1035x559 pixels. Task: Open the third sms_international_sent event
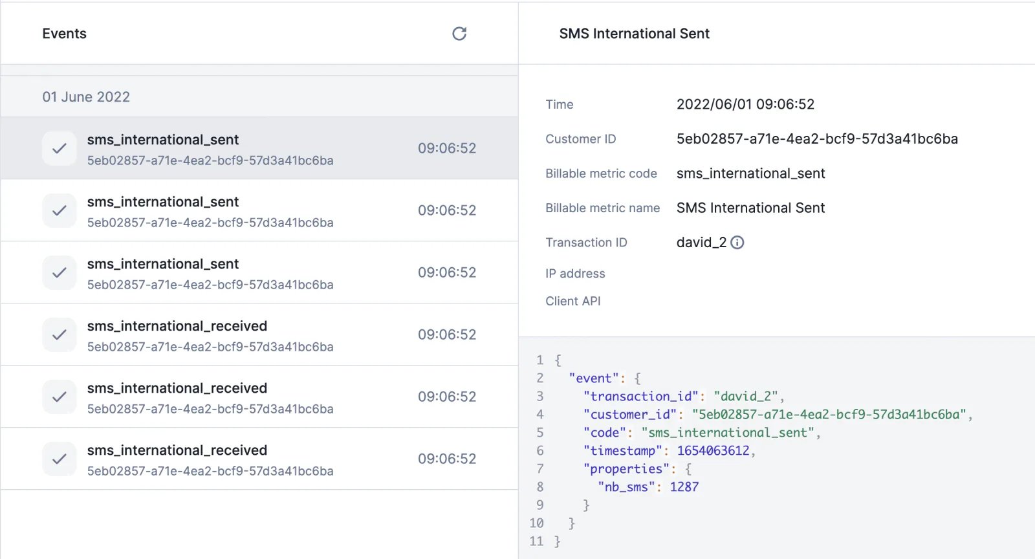[x=259, y=272]
